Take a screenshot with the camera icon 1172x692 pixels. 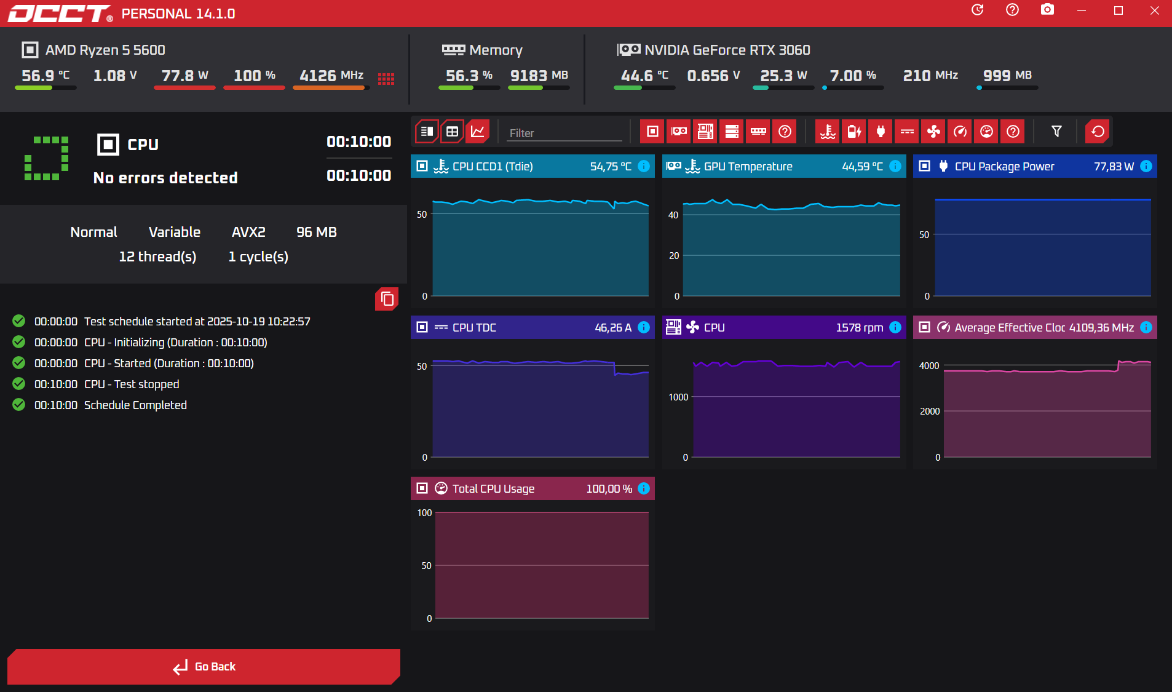pos(1047,10)
